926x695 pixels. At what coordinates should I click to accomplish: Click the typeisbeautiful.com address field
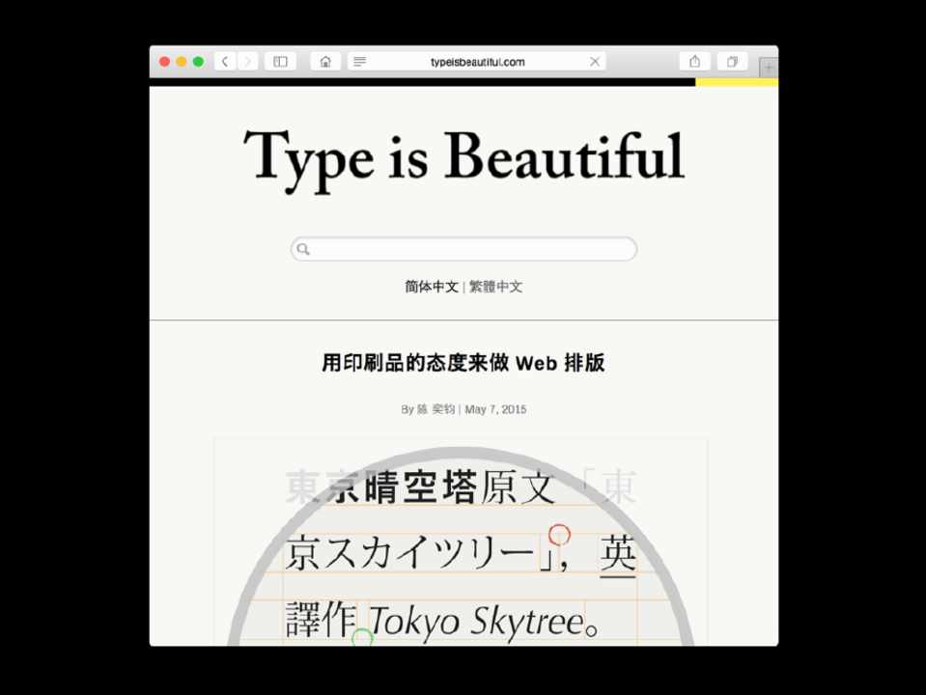[478, 62]
